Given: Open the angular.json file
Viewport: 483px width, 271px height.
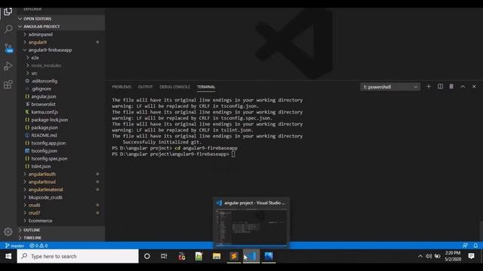Looking at the screenshot, I should (61, 96).
